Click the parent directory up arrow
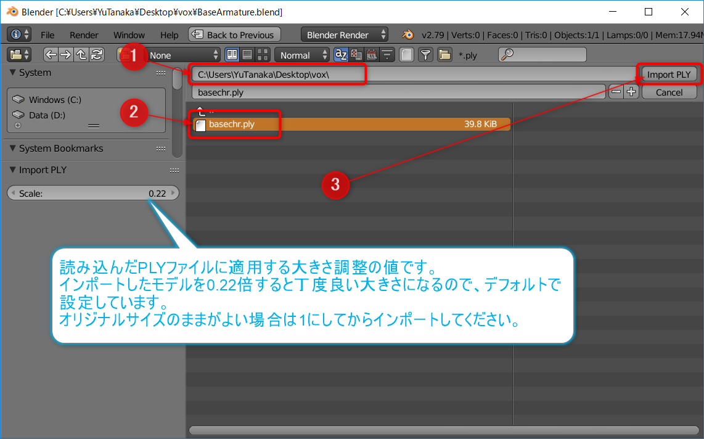This screenshot has height=439, width=704. [x=81, y=55]
